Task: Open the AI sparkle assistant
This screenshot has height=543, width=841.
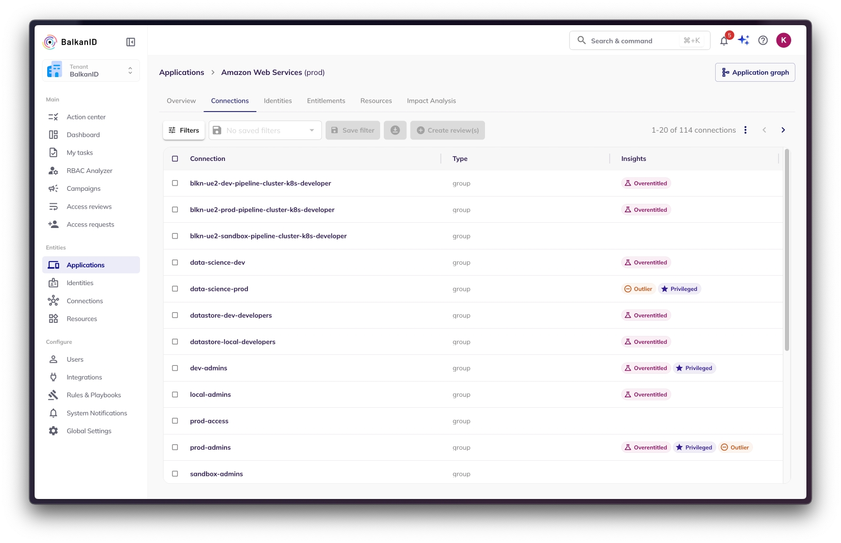Action: (743, 40)
